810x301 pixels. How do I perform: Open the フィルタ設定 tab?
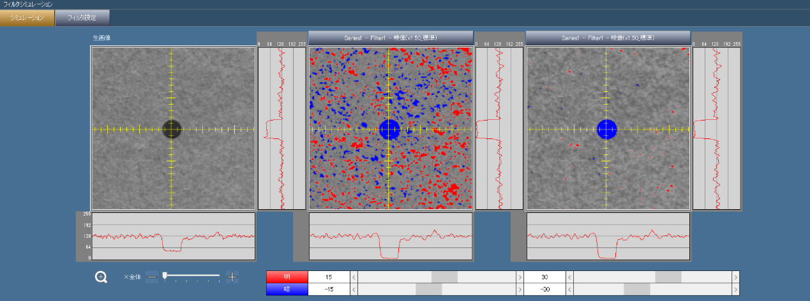pos(82,18)
